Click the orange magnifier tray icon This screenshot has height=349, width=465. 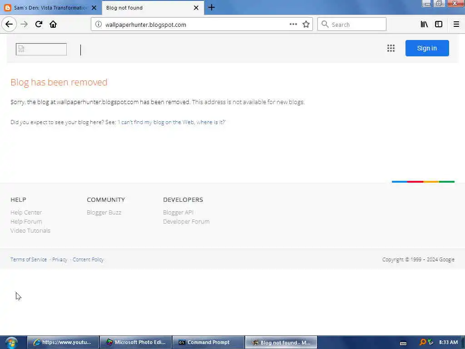pyautogui.click(x=423, y=342)
